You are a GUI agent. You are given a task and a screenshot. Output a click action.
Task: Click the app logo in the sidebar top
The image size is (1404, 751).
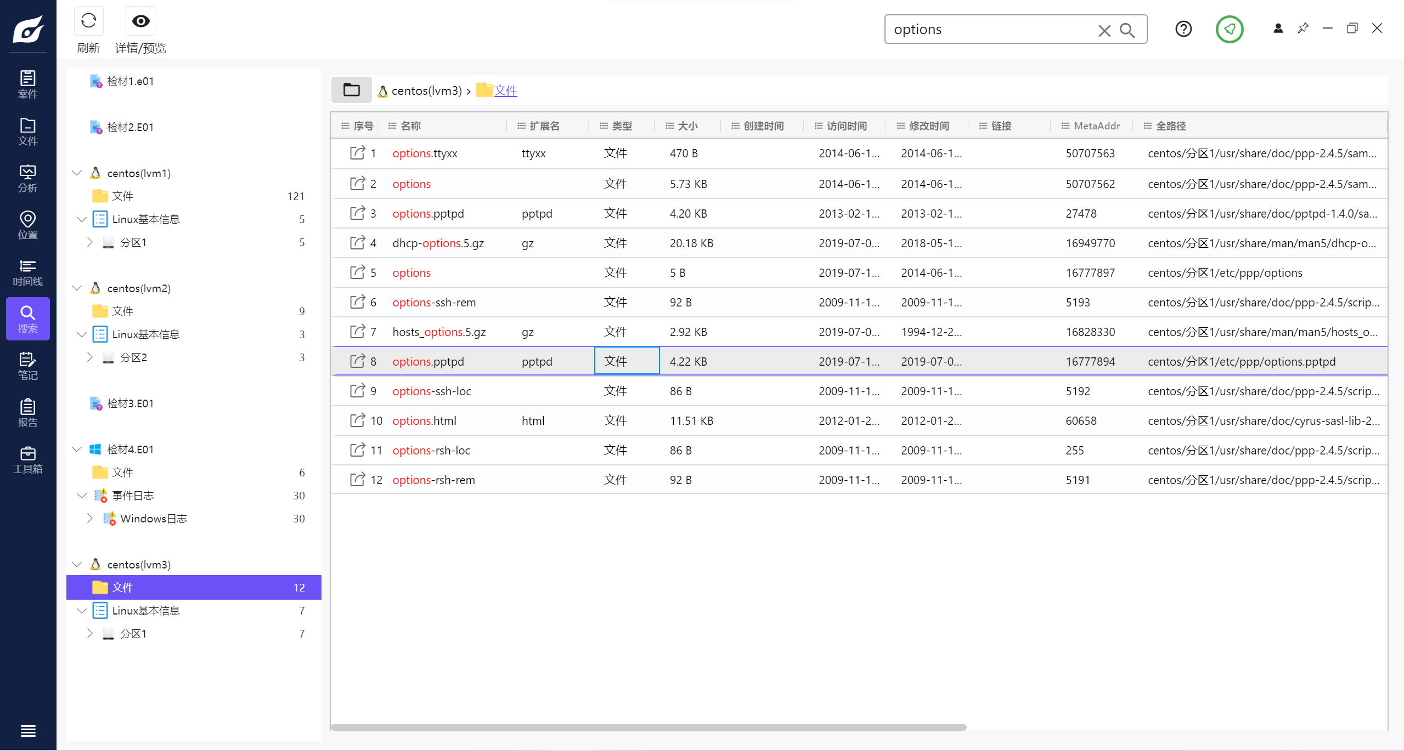(28, 29)
